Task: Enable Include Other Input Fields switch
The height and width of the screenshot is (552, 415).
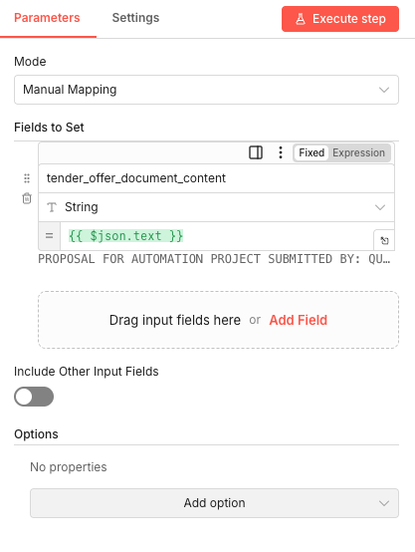Action: click(34, 397)
